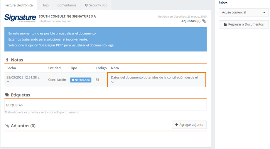
Task: Click the 'Conciliación' entity cell
Action: click(57, 80)
